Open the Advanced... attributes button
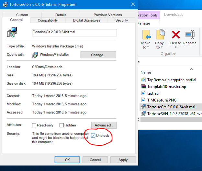 104,125
